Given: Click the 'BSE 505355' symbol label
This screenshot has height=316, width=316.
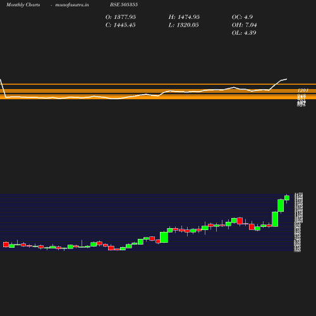Looking at the screenshot, I should point(124,4).
